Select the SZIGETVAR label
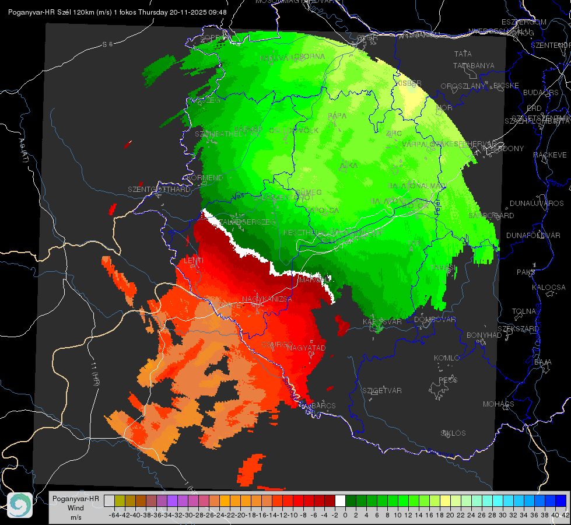The image size is (571, 525). pyautogui.click(x=382, y=391)
